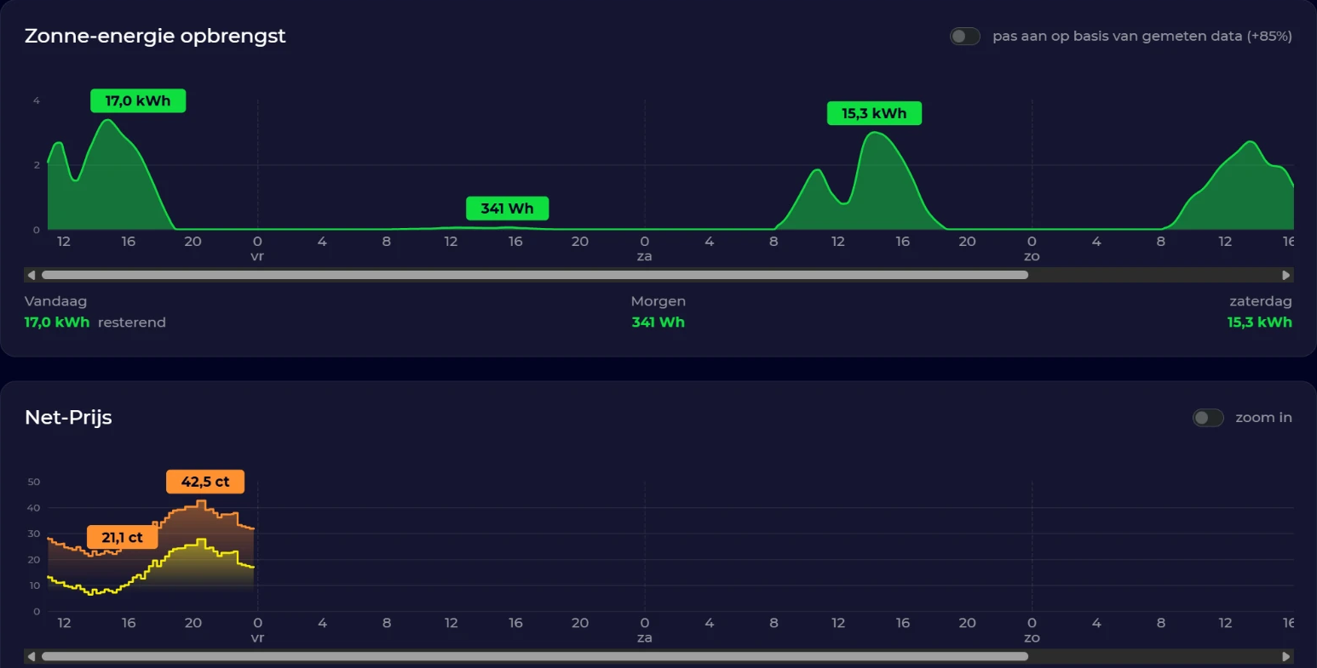Click the Net-Prijs chart's right scroll arrow
The width and height of the screenshot is (1317, 668).
[1286, 656]
